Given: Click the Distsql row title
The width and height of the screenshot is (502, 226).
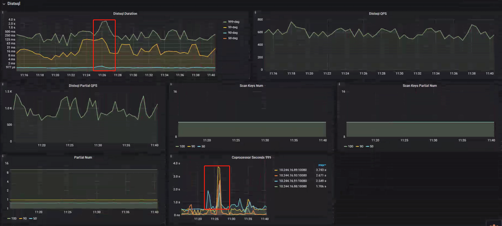Looking at the screenshot, I should click(x=14, y=4).
